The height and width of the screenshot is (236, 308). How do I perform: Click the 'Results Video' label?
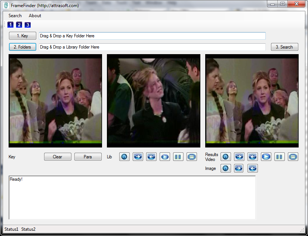click(x=212, y=157)
